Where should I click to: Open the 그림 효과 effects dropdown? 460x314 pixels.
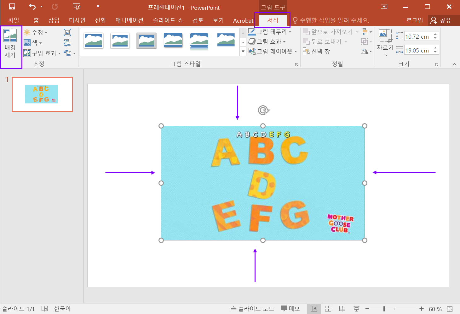[x=267, y=41]
